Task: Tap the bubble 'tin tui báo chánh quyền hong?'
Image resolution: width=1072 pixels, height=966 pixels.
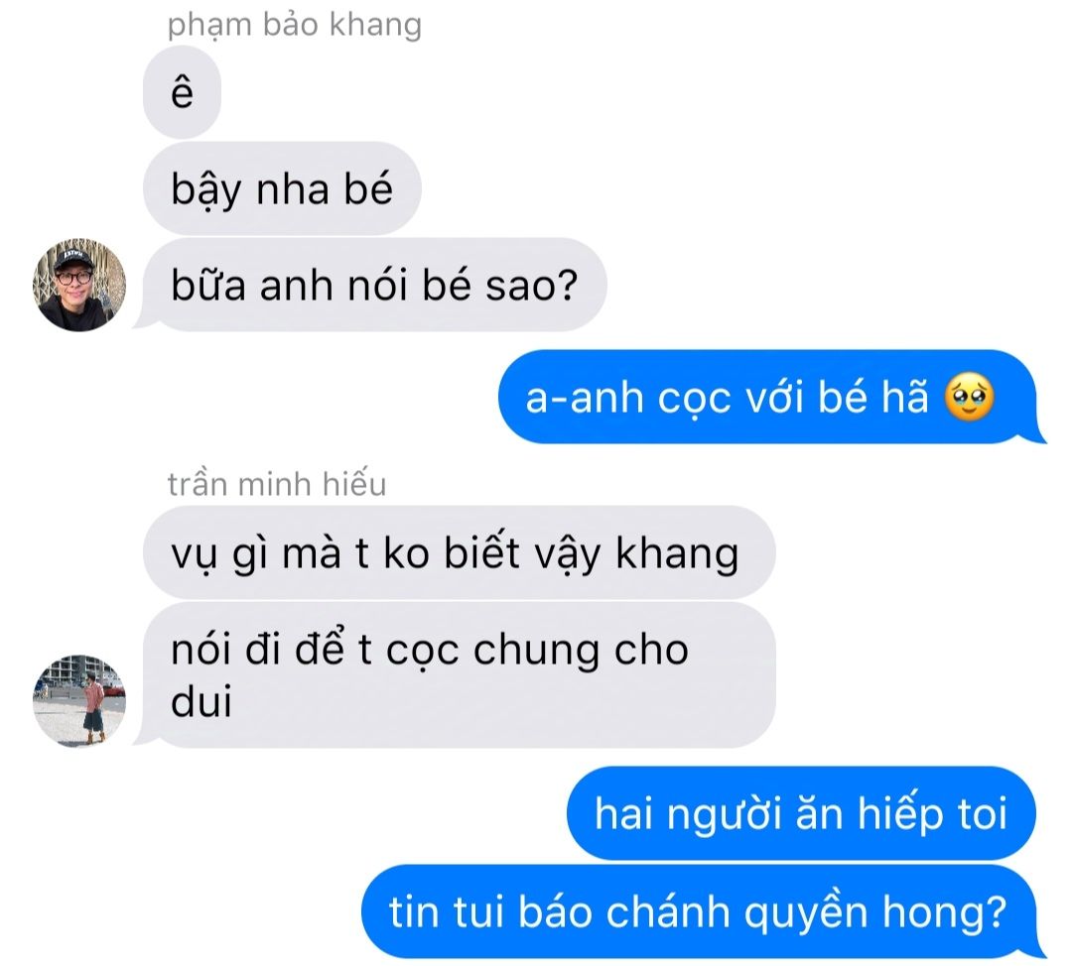Action: point(704,910)
